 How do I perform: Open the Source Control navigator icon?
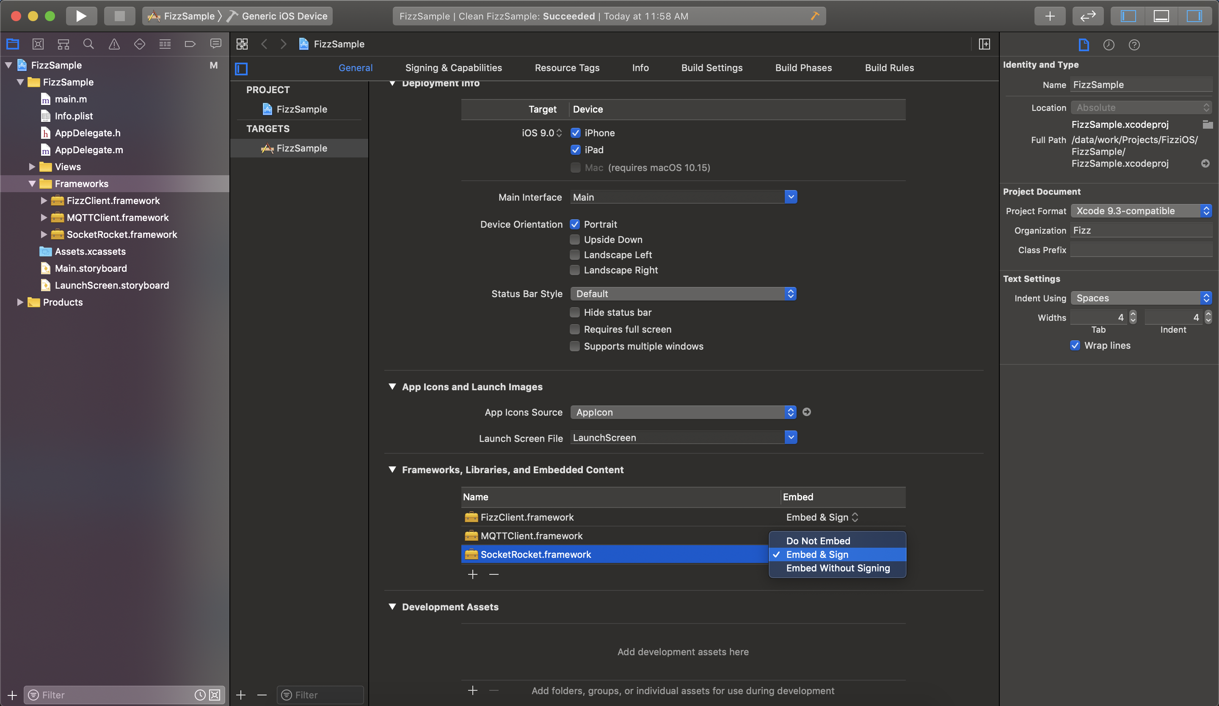click(38, 44)
